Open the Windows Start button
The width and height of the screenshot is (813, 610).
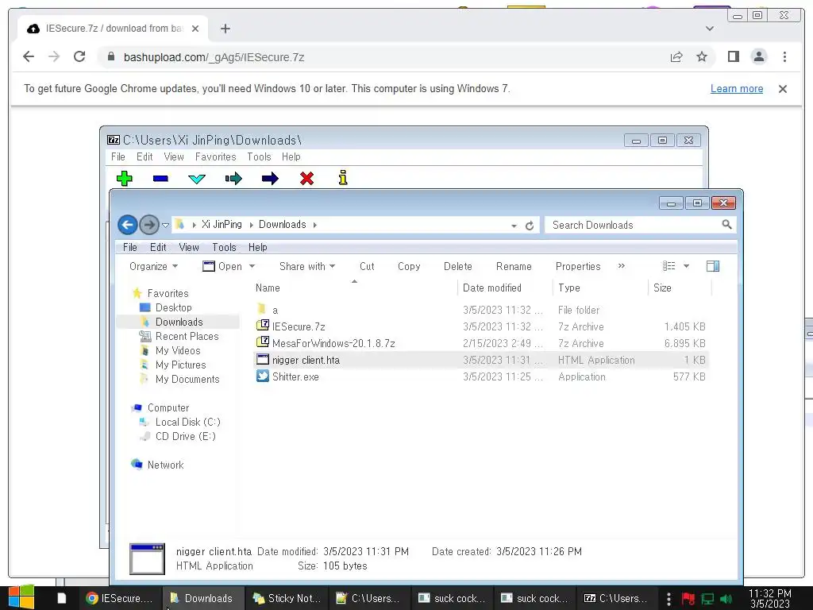[21, 597]
